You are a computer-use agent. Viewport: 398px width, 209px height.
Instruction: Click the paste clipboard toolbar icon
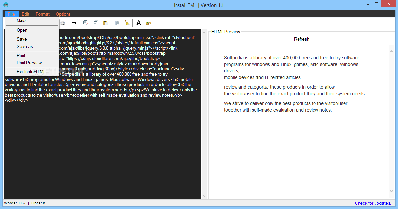(x=105, y=23)
